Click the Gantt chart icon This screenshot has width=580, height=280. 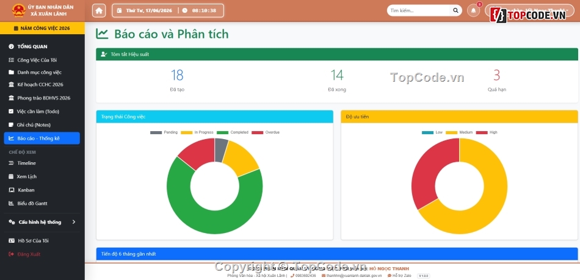[x=11, y=204]
